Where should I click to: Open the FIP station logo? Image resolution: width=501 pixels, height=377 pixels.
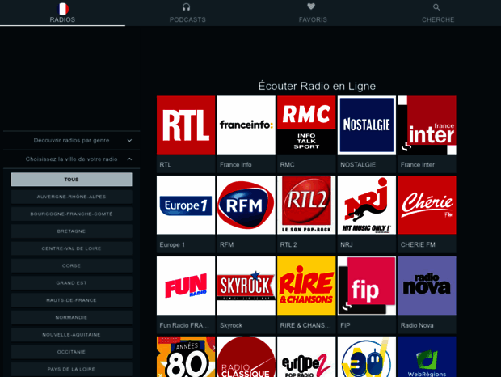(x=367, y=286)
